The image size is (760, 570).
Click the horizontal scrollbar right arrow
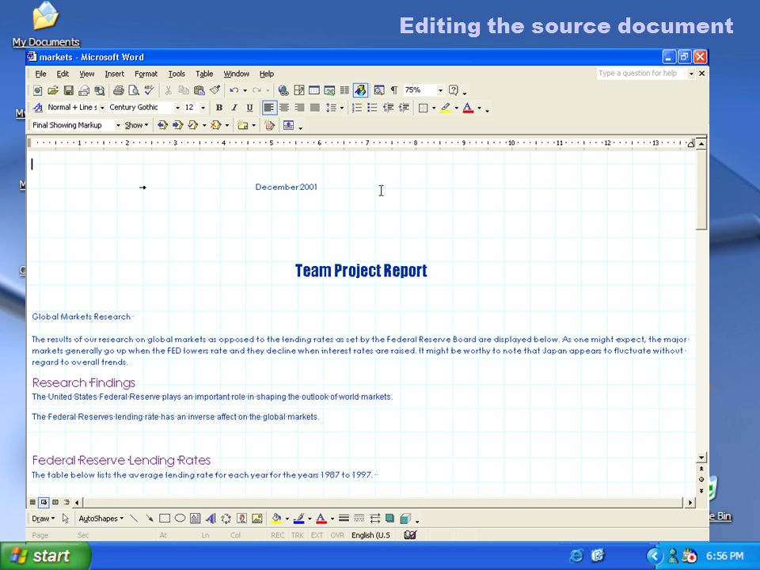pyautogui.click(x=690, y=503)
